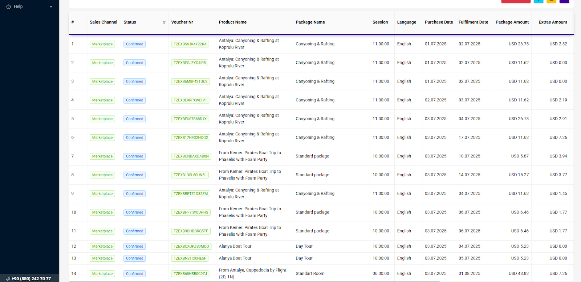Sort by Extras Amount column header

[x=553, y=22]
